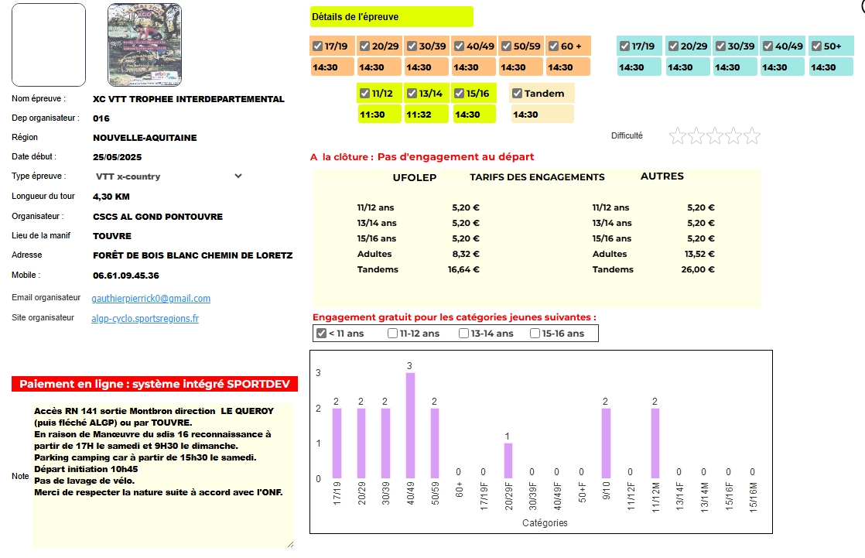Viewport: 865px width, 558px height.
Task: Toggle the Tandem category checkbox
Action: coord(518,94)
